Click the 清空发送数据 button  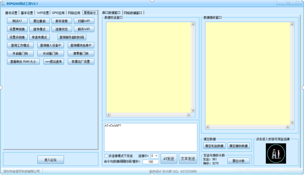pyautogui.click(x=214, y=146)
